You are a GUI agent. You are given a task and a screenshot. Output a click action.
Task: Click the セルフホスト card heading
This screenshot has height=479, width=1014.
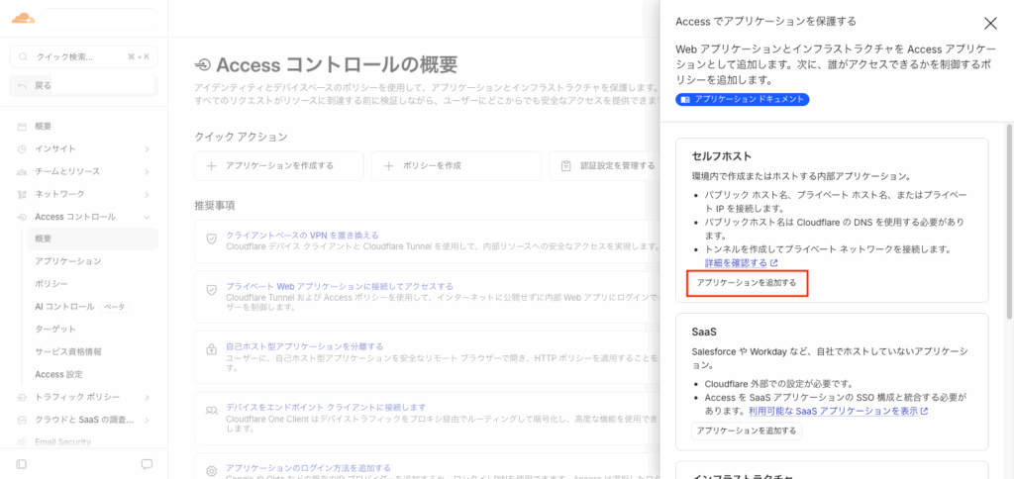pos(721,156)
